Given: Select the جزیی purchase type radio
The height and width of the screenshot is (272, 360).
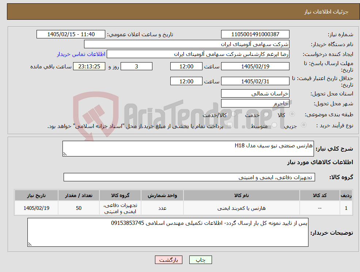Looking at the screenshot, I should click(303, 125).
